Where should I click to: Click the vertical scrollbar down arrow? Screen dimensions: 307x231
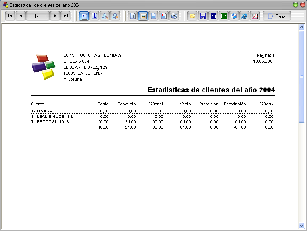coord(301,225)
